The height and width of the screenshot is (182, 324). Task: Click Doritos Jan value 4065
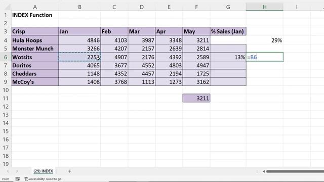[79, 65]
